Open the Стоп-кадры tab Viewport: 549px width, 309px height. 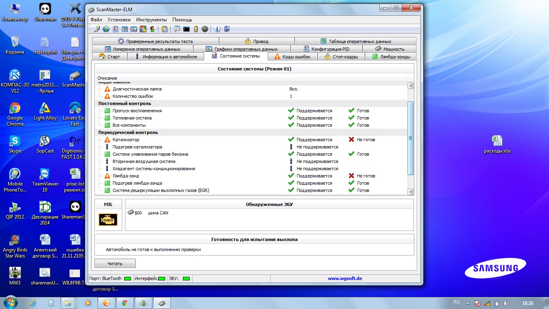[x=341, y=57]
